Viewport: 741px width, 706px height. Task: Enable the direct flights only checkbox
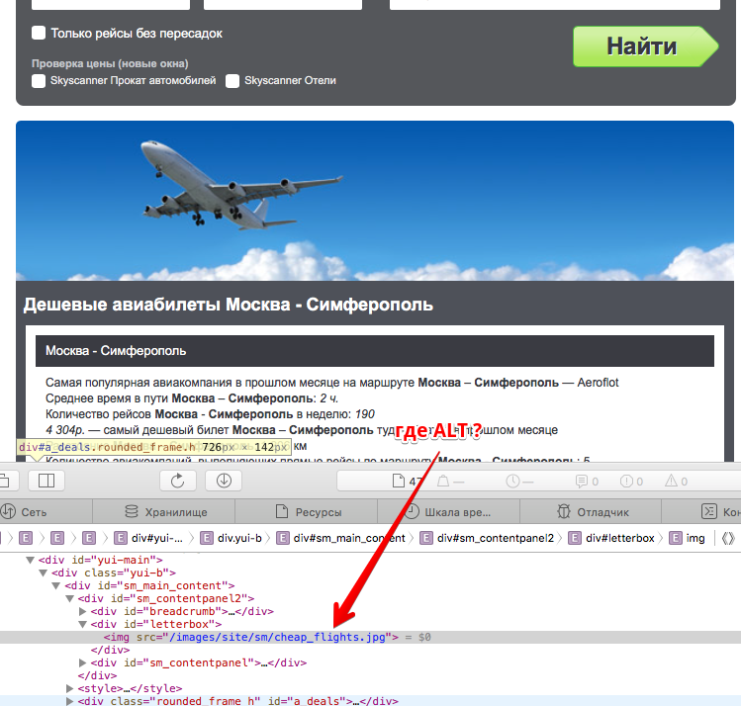coord(39,33)
